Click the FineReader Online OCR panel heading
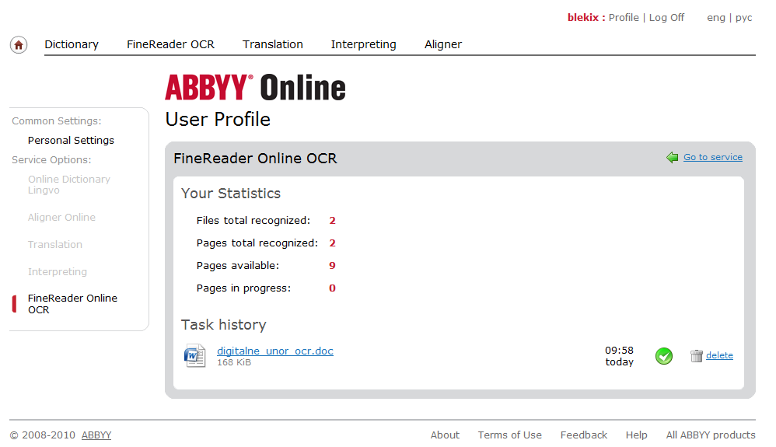Viewport: 776px width, 447px height. [x=255, y=159]
